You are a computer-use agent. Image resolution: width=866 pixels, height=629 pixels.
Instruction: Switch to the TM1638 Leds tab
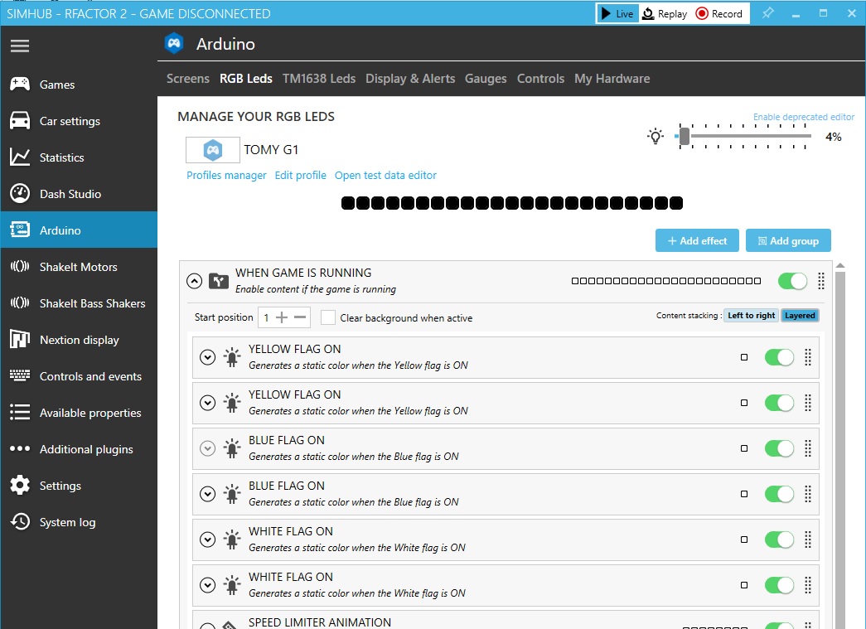319,79
